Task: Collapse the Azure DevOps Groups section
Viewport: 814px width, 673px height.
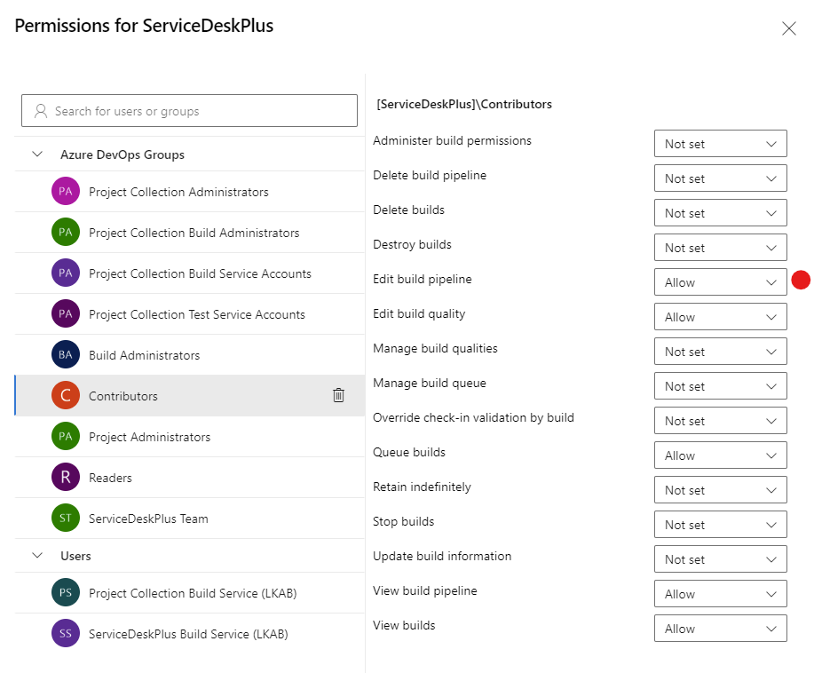Action: tap(37, 154)
